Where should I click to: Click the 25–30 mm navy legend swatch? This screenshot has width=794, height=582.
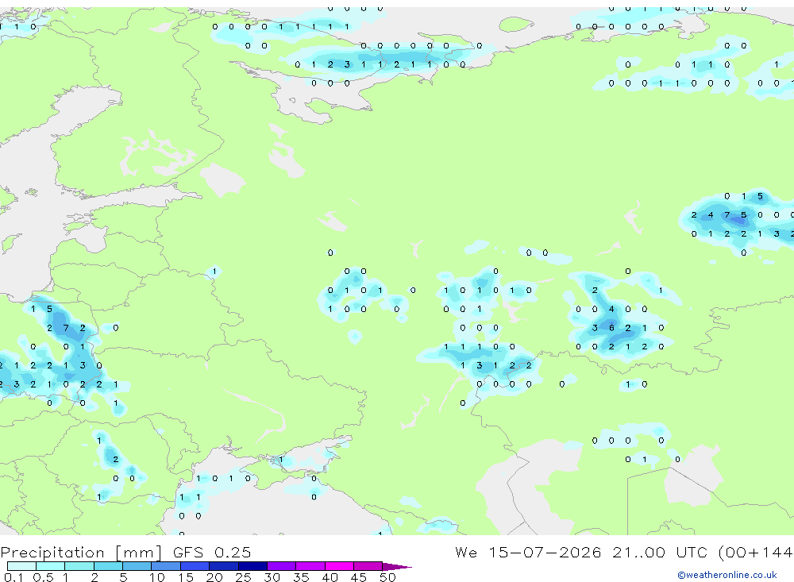252,566
